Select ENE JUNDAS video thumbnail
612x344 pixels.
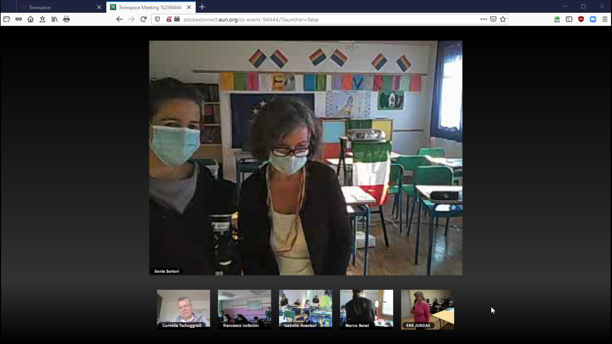pos(427,309)
